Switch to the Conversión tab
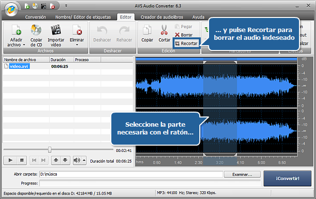The image size is (316, 199). point(35,17)
